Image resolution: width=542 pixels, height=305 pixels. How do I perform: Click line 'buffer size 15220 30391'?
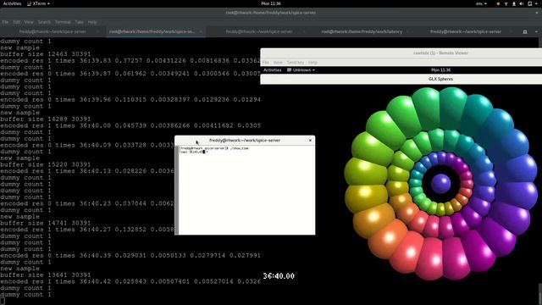(x=45, y=164)
